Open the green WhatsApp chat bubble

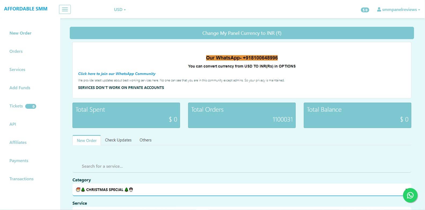(410, 195)
